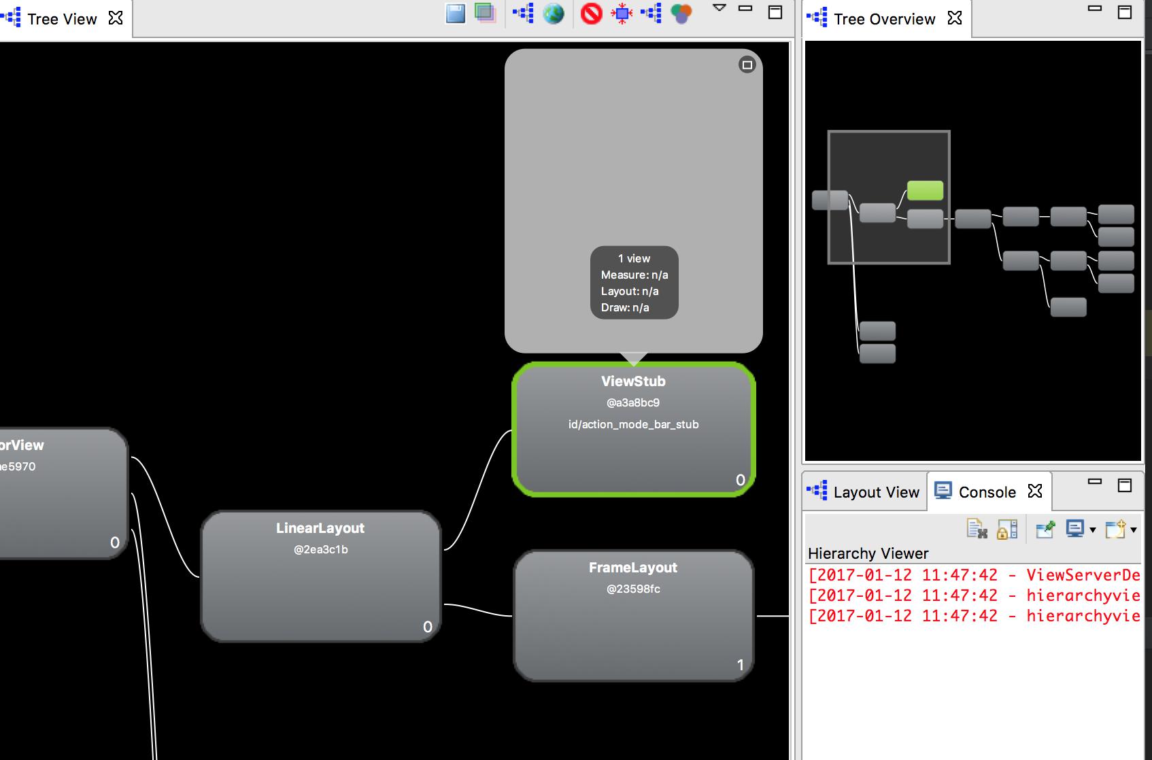The width and height of the screenshot is (1152, 760).
Task: Select the FrameLayout @23598fc node
Action: coord(633,616)
